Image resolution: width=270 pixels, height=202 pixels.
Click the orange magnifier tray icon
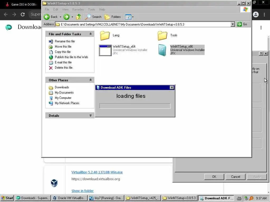point(252,198)
